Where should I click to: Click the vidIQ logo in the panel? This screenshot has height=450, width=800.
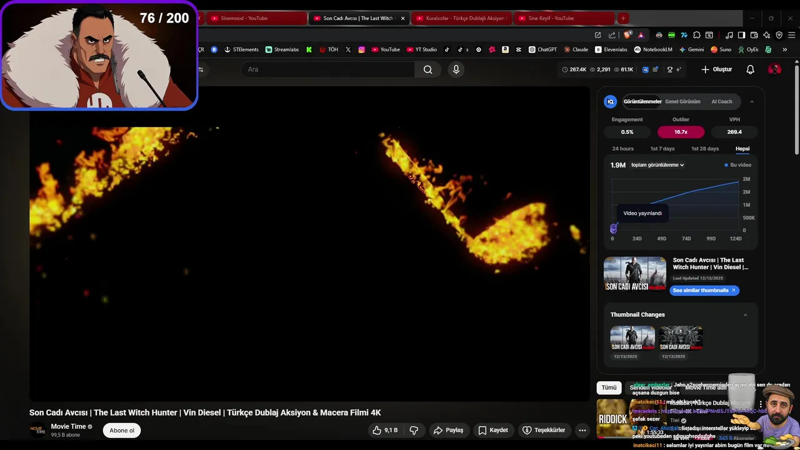tap(611, 101)
